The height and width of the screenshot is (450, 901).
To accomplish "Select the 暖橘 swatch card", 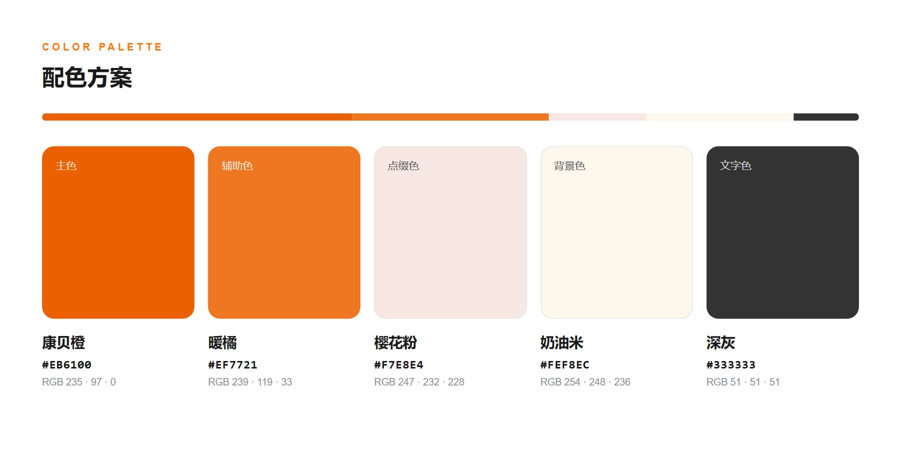I will tap(284, 232).
